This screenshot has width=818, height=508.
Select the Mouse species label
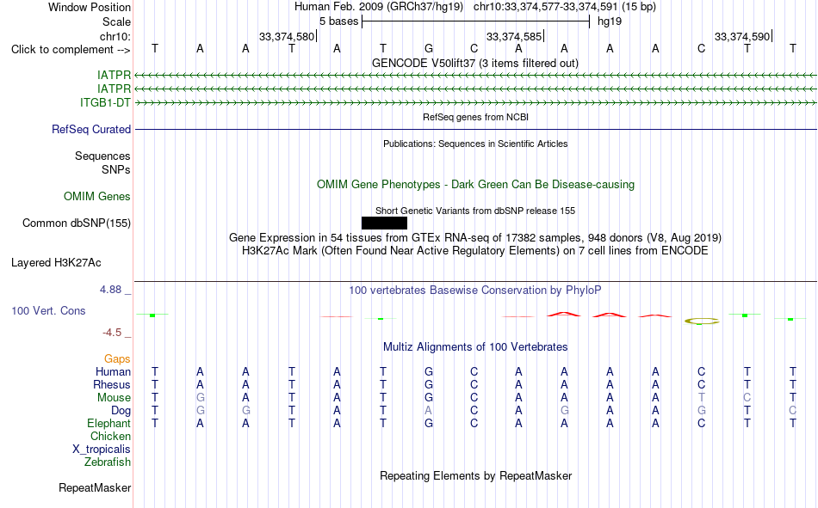114,397
